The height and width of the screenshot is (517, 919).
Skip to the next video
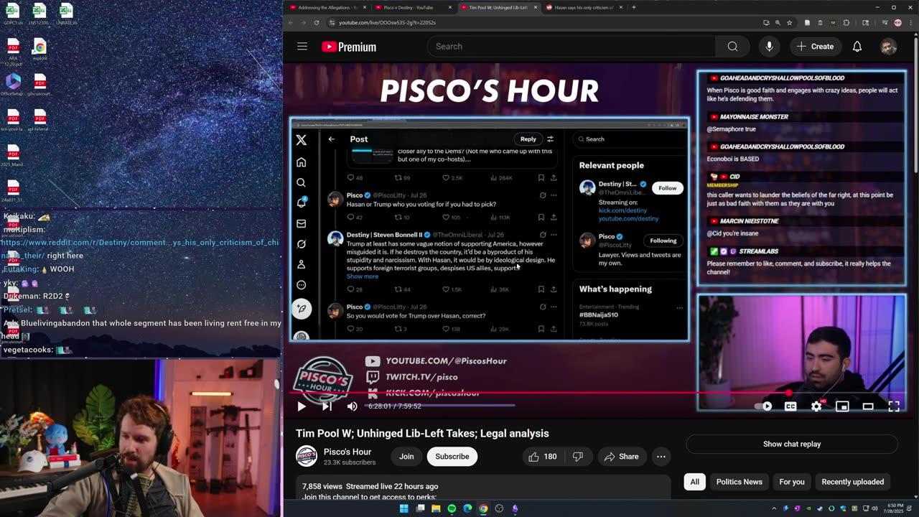pos(327,406)
